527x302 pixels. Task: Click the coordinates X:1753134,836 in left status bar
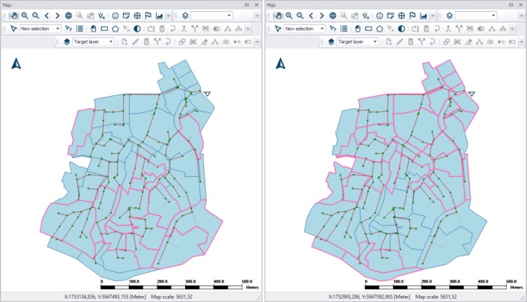105,297
